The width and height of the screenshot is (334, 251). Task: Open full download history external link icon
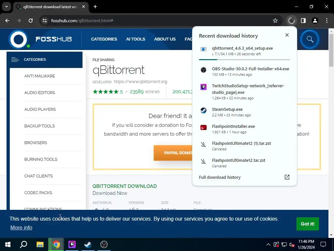pyautogui.click(x=287, y=177)
